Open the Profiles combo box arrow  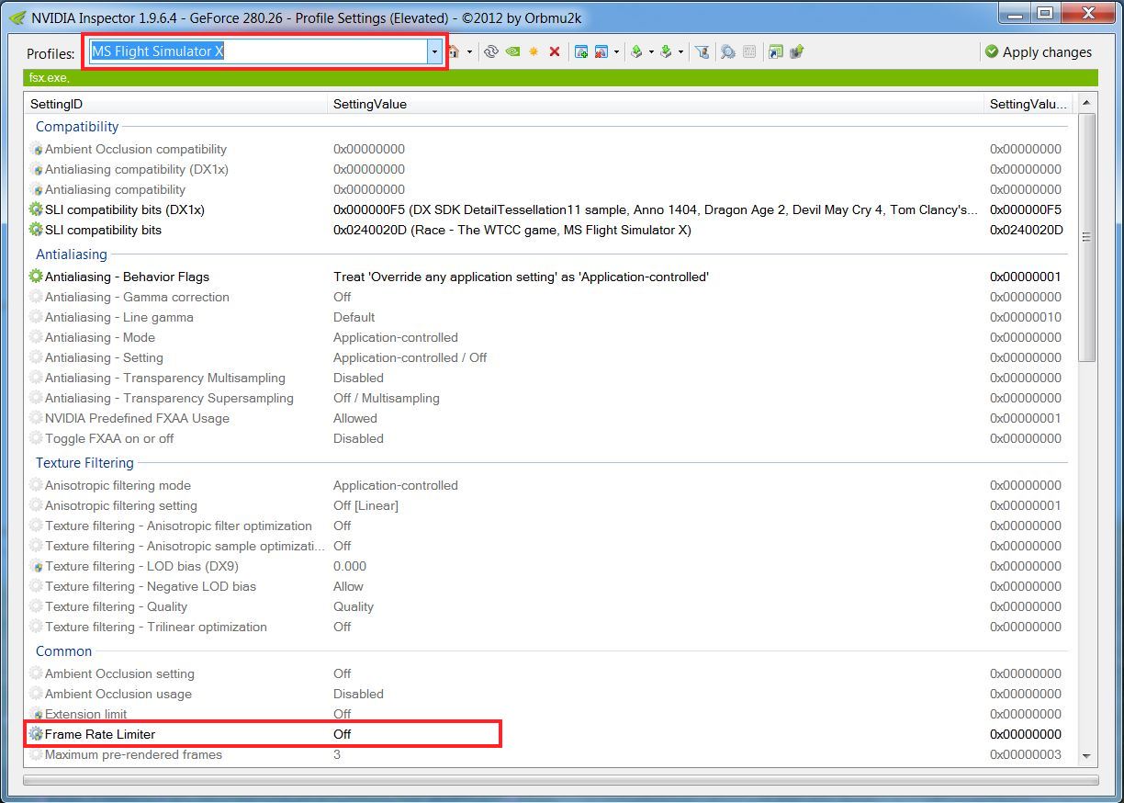pyautogui.click(x=434, y=52)
